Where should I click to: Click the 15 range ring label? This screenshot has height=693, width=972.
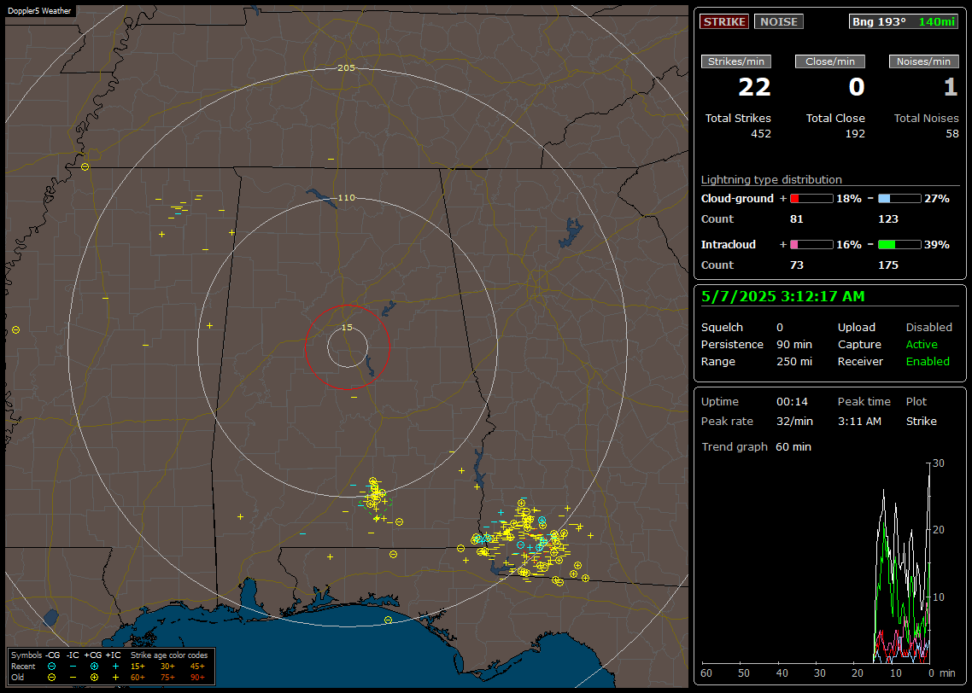click(347, 328)
